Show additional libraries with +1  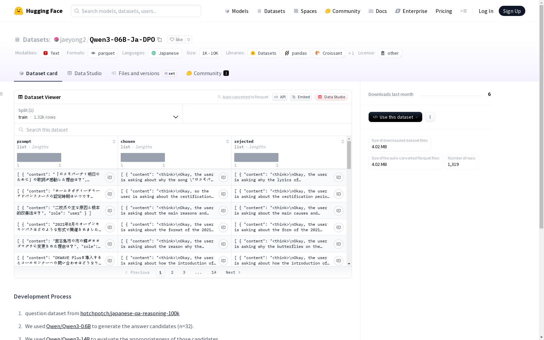point(351,53)
